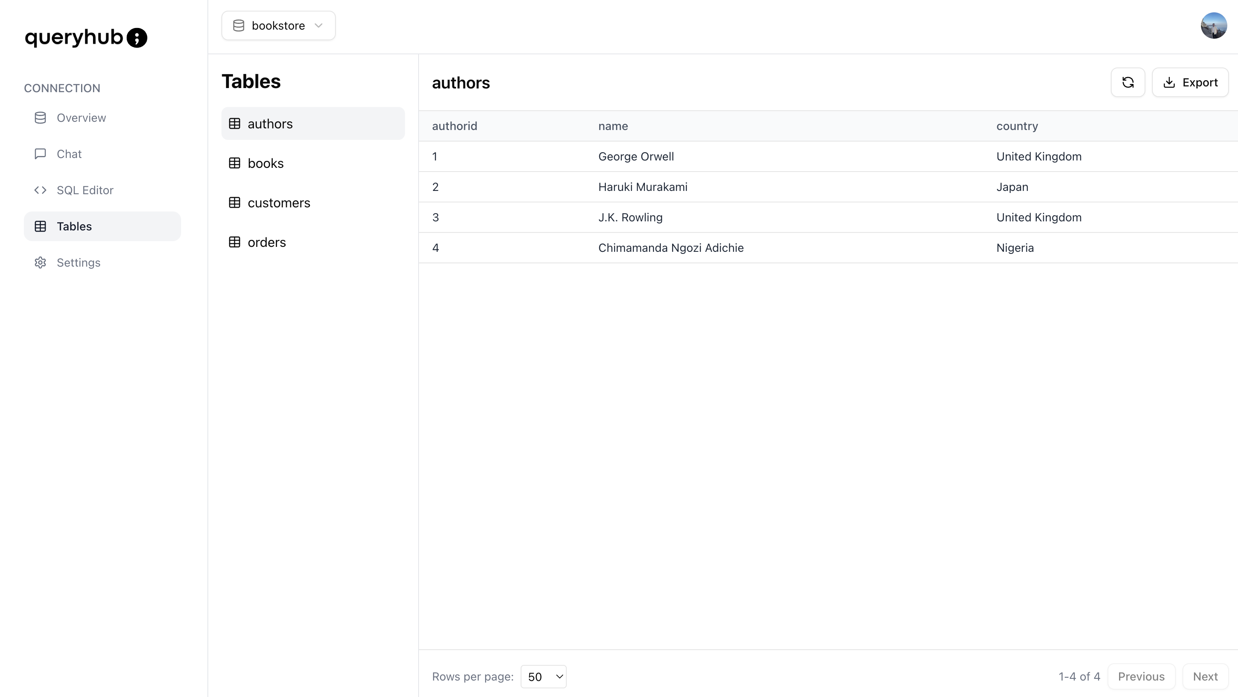Select the customers table
This screenshot has width=1238, height=697.
[x=279, y=203]
